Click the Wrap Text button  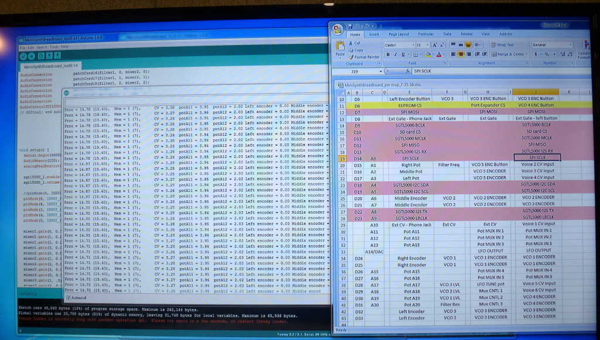(502, 44)
